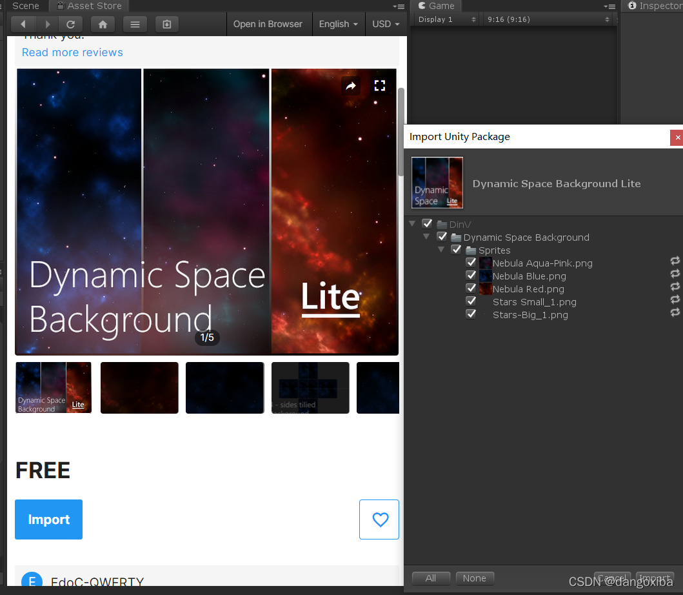Click reimport icon beside Stars-Big_1.png
Image resolution: width=683 pixels, height=595 pixels.
click(x=675, y=312)
